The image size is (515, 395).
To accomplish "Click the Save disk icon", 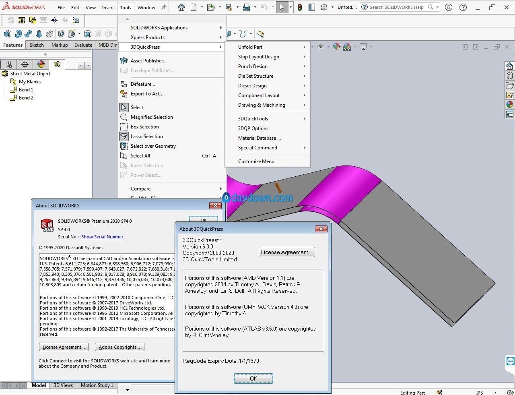I will point(229,7).
